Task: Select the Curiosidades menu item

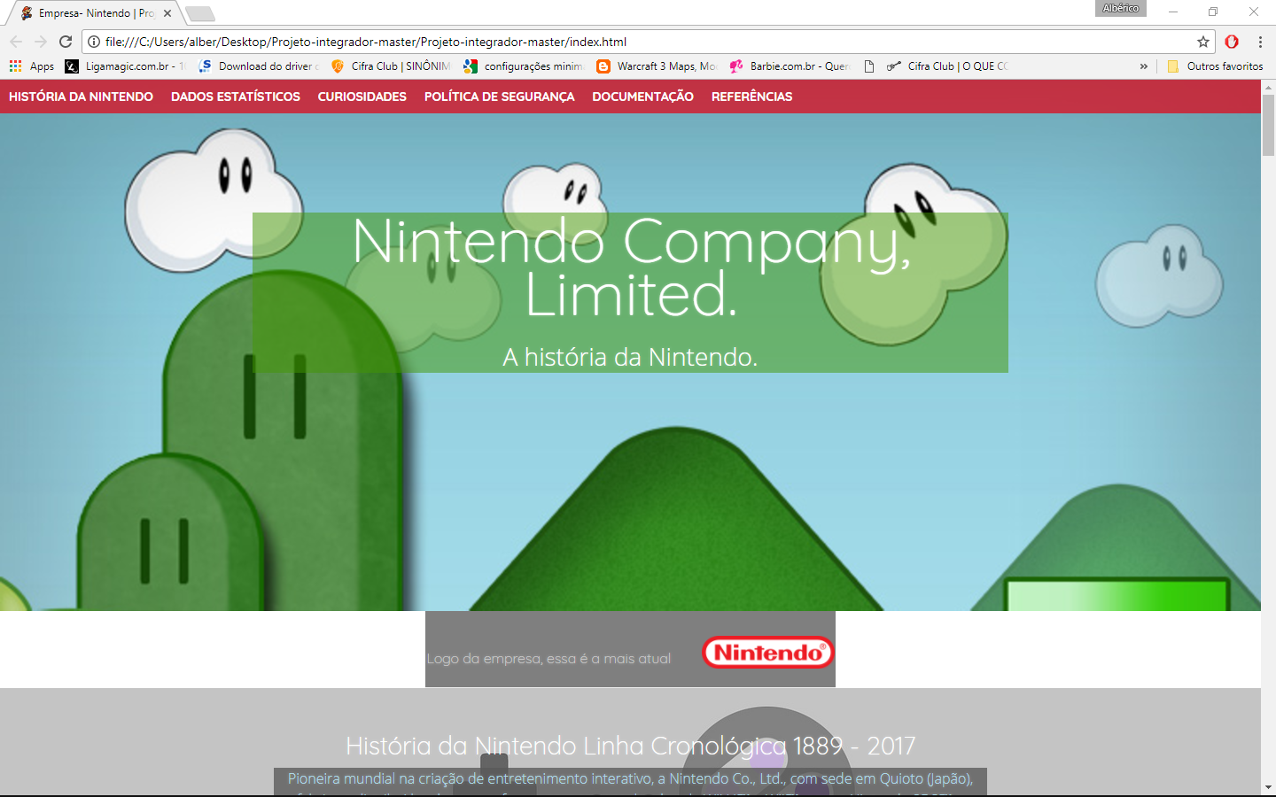Action: coord(362,97)
